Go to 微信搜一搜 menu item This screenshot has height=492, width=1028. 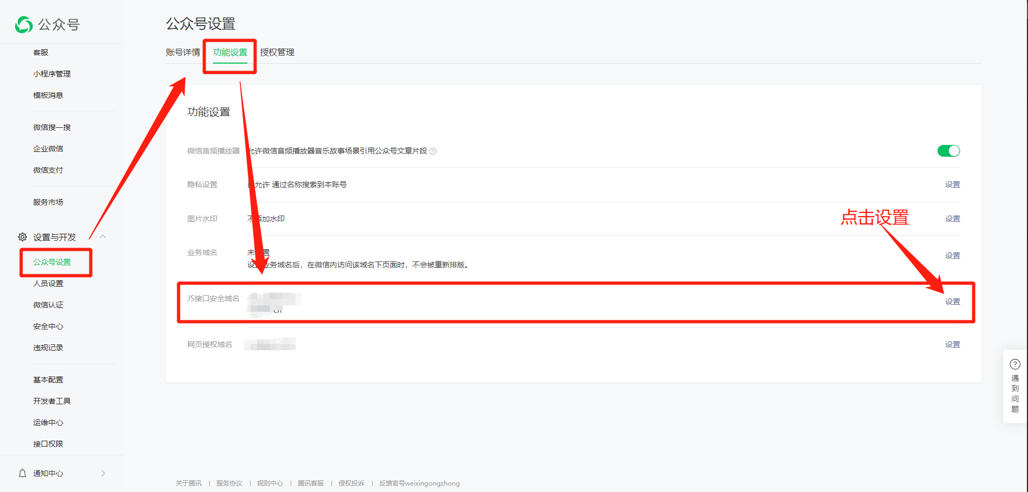click(52, 127)
